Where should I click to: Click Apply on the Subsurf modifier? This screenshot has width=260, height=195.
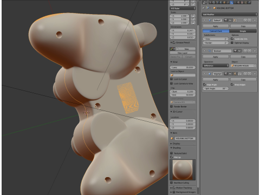point(216,26)
